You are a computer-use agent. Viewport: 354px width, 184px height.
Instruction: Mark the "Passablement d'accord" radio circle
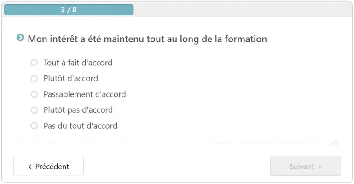point(34,94)
